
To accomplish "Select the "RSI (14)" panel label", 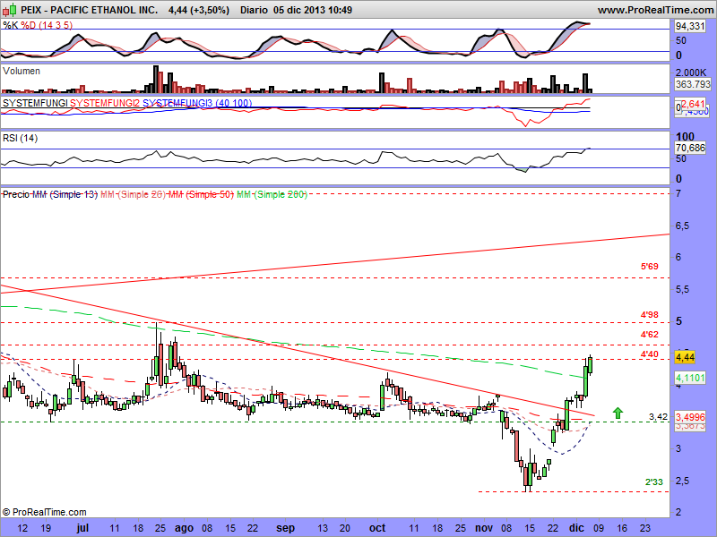I will [20, 138].
